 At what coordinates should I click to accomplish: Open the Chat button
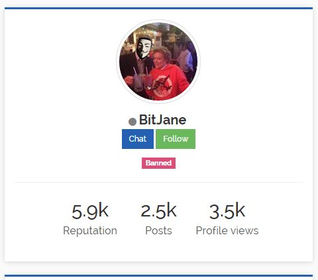[138, 139]
